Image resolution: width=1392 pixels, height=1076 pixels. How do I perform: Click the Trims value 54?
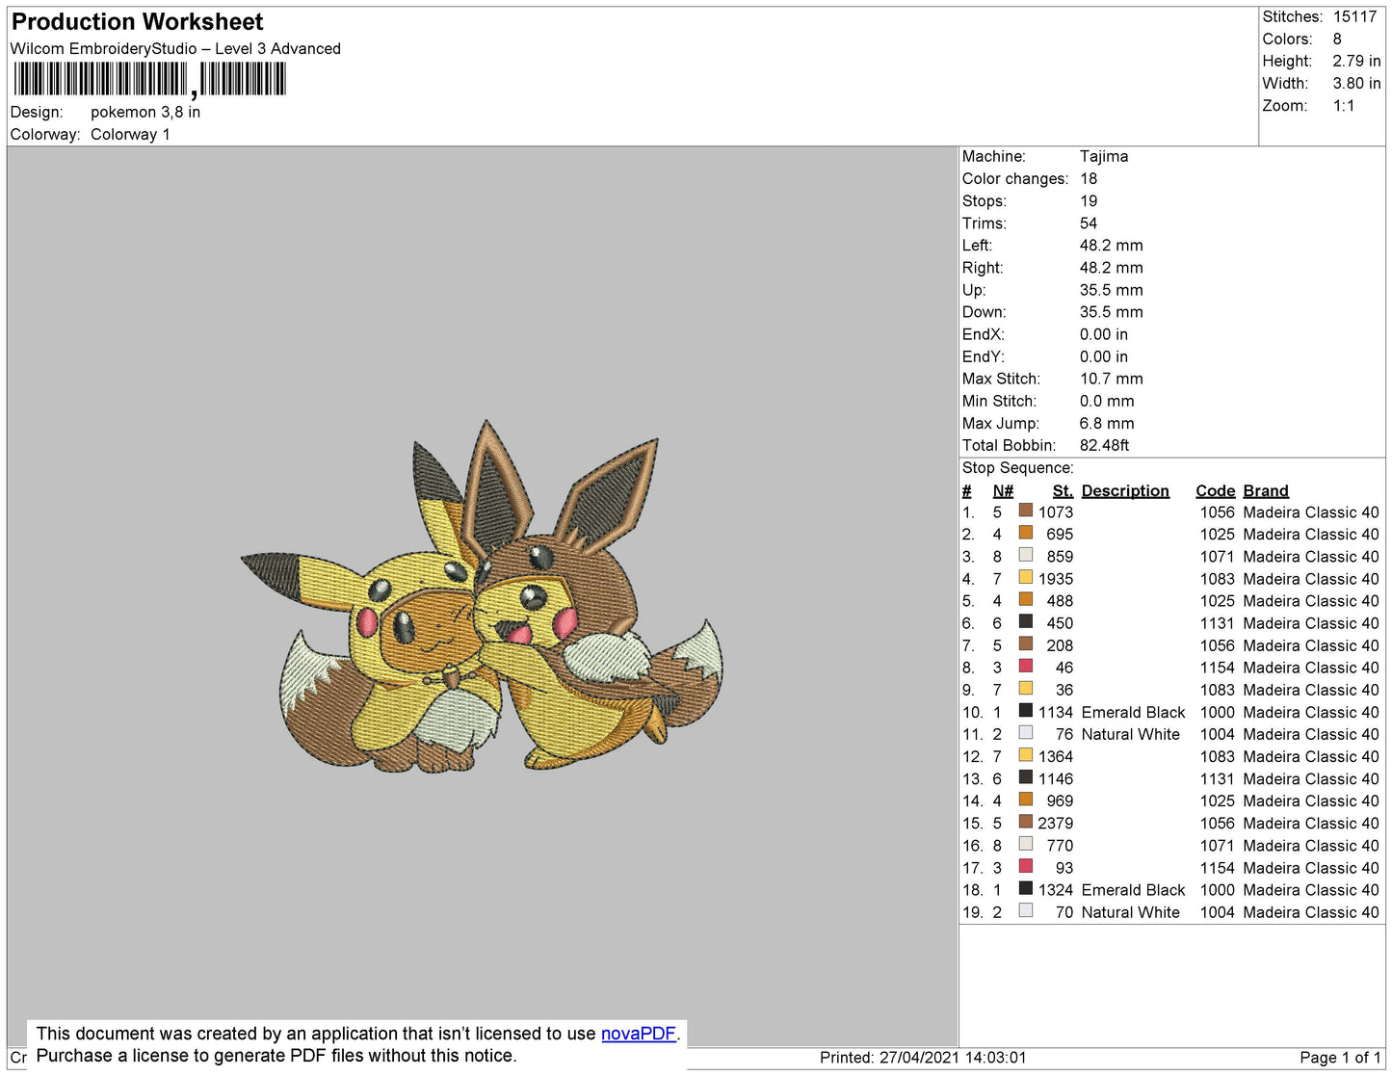[x=1089, y=223]
